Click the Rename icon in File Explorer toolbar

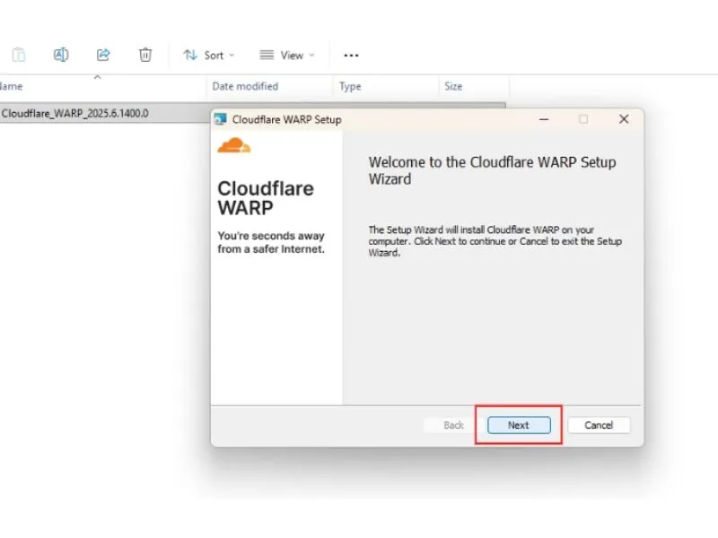(61, 55)
